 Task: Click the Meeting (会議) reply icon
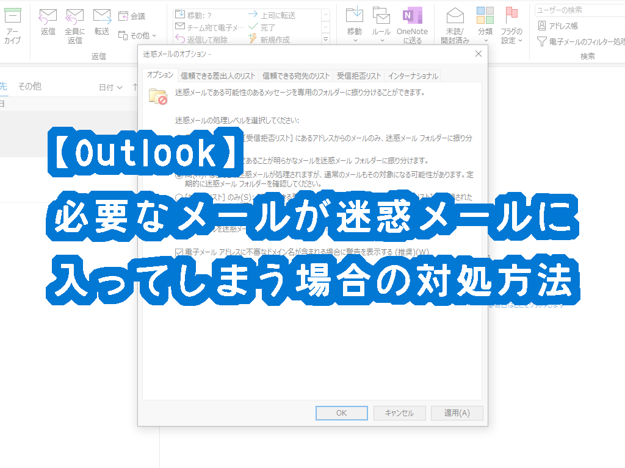coord(132,16)
